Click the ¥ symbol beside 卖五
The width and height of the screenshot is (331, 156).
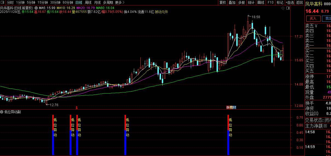tap(316, 26)
